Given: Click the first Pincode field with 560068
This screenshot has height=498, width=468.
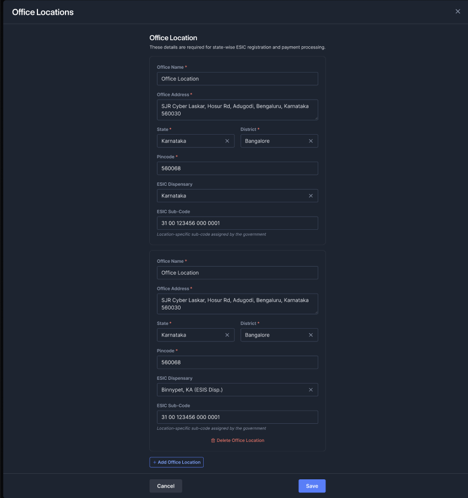Looking at the screenshot, I should tap(237, 168).
